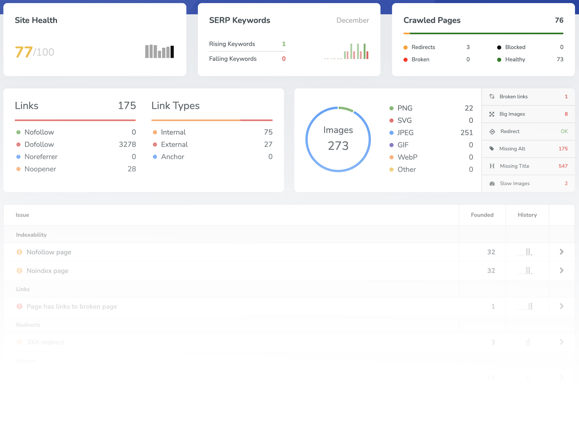Expand the Noindex page issue row
The height and width of the screenshot is (442, 579).
[x=562, y=271]
